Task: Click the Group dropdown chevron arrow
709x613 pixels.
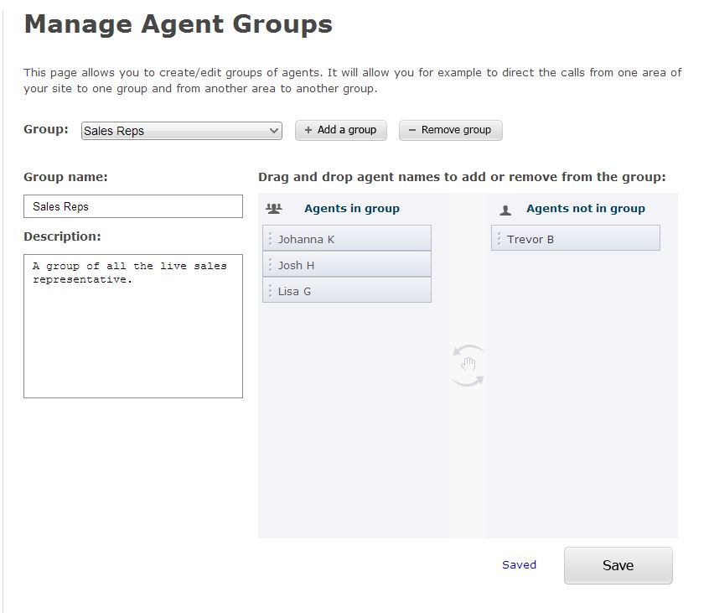Action: click(x=273, y=131)
